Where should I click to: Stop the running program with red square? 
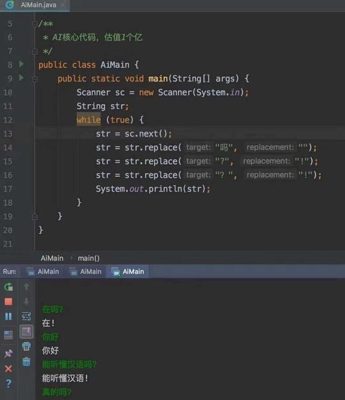8,301
